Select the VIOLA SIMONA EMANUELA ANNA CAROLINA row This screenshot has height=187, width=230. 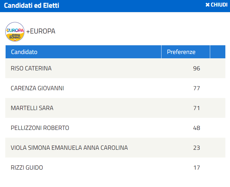pos(115,148)
